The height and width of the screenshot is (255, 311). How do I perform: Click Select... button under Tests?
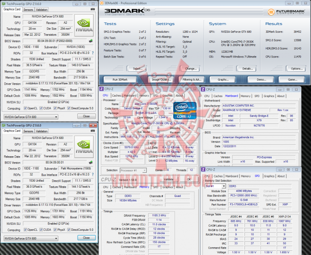pos(137,69)
